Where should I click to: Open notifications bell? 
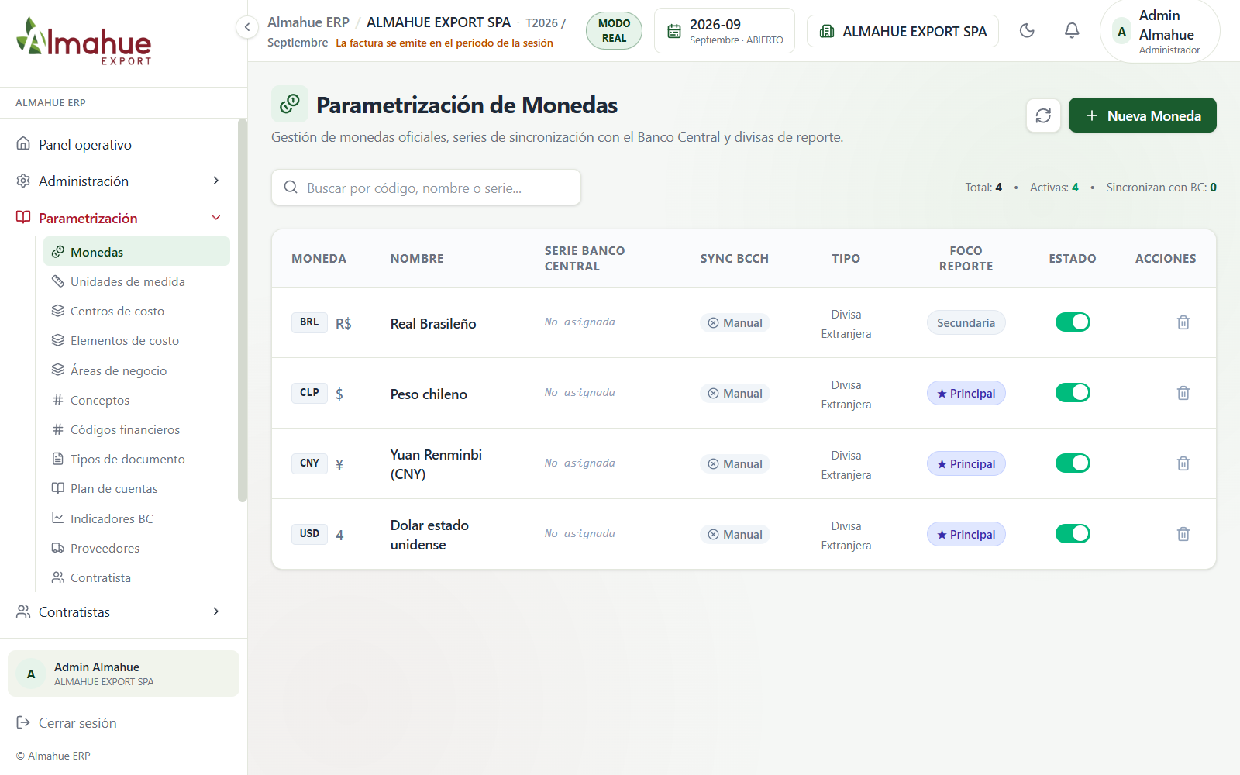pyautogui.click(x=1072, y=31)
